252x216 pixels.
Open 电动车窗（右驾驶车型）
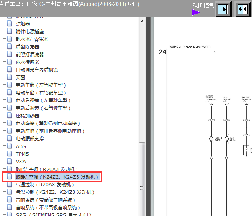(x=41, y=93)
